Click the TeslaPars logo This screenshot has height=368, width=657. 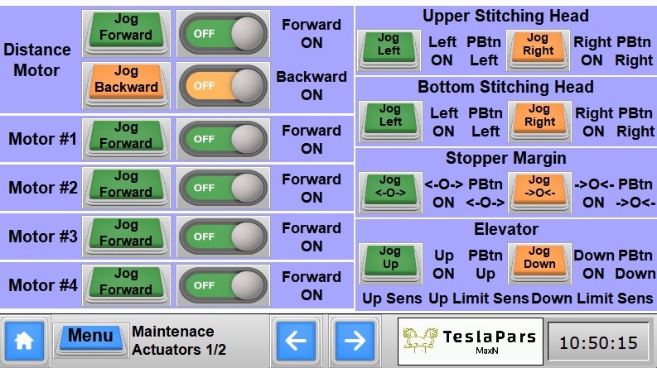tap(470, 341)
